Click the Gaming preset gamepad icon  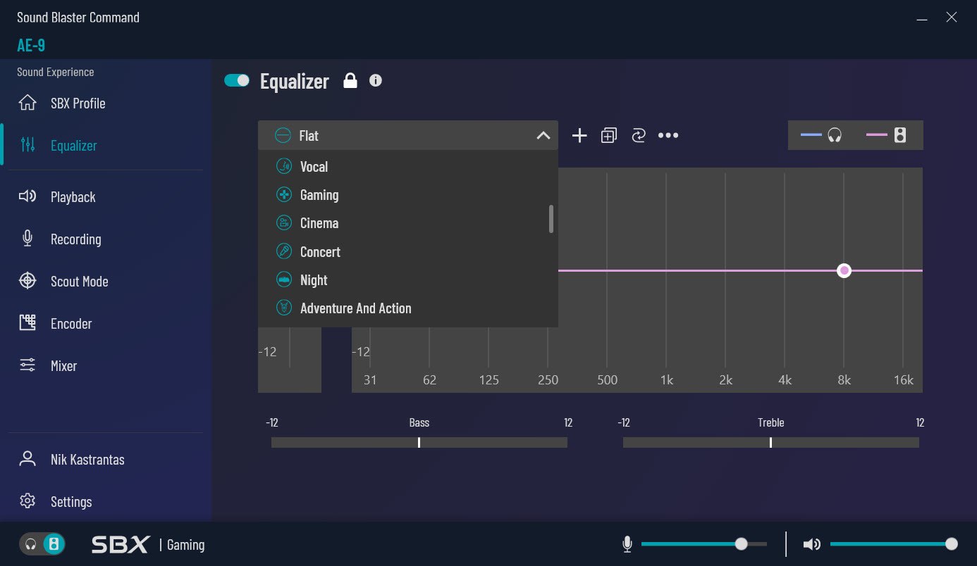point(283,194)
